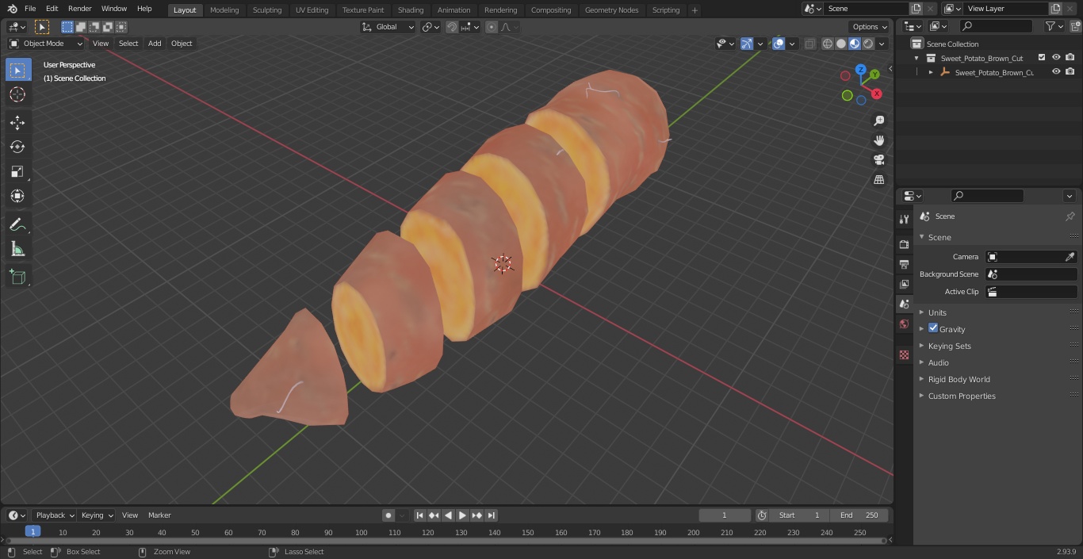1083x559 pixels.
Task: Select the Add Cube tool
Action: click(x=17, y=277)
